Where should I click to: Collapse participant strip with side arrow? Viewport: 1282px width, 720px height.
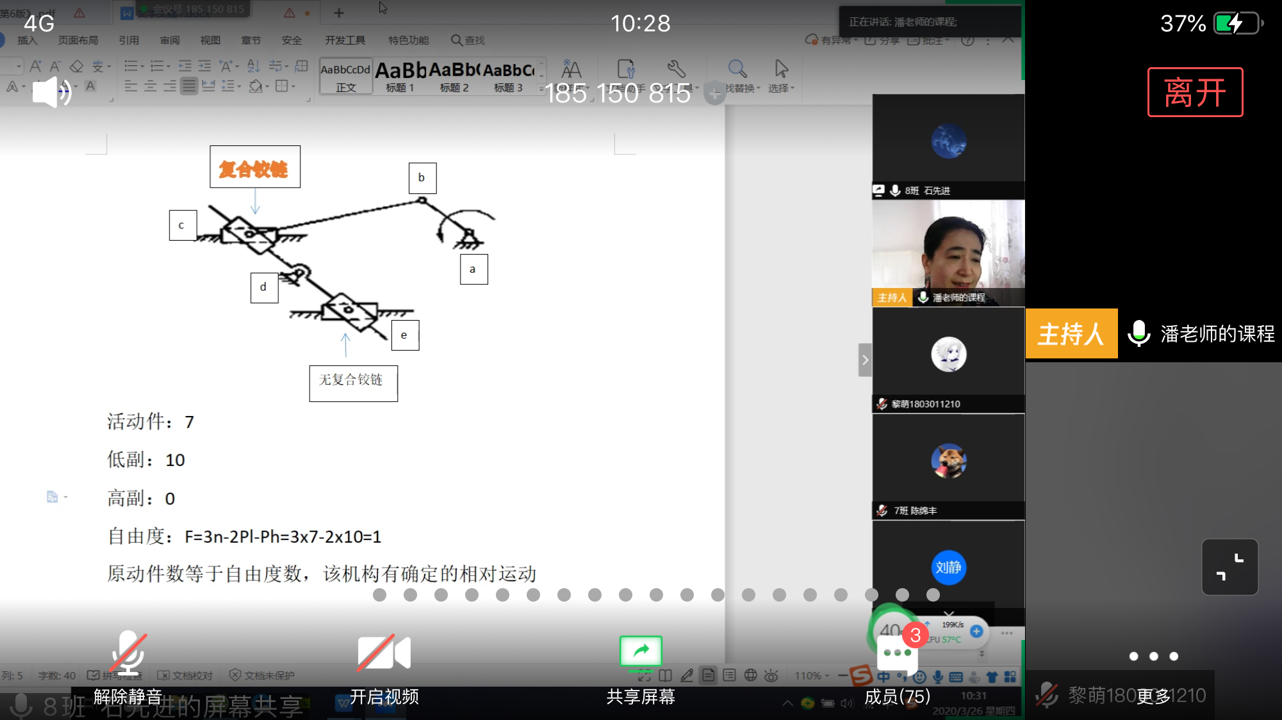coord(865,360)
